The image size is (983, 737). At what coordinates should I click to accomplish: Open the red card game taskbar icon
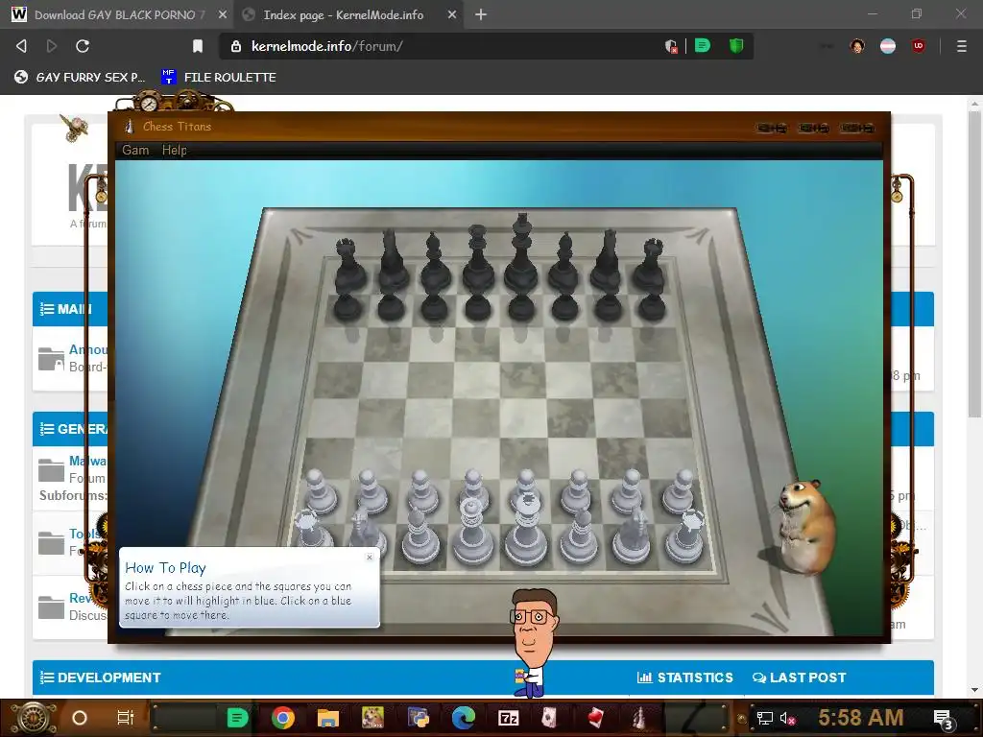point(595,718)
